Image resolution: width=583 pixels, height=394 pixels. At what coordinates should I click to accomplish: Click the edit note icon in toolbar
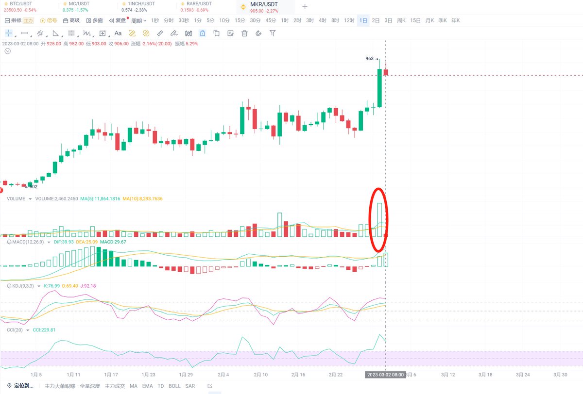coord(231,33)
